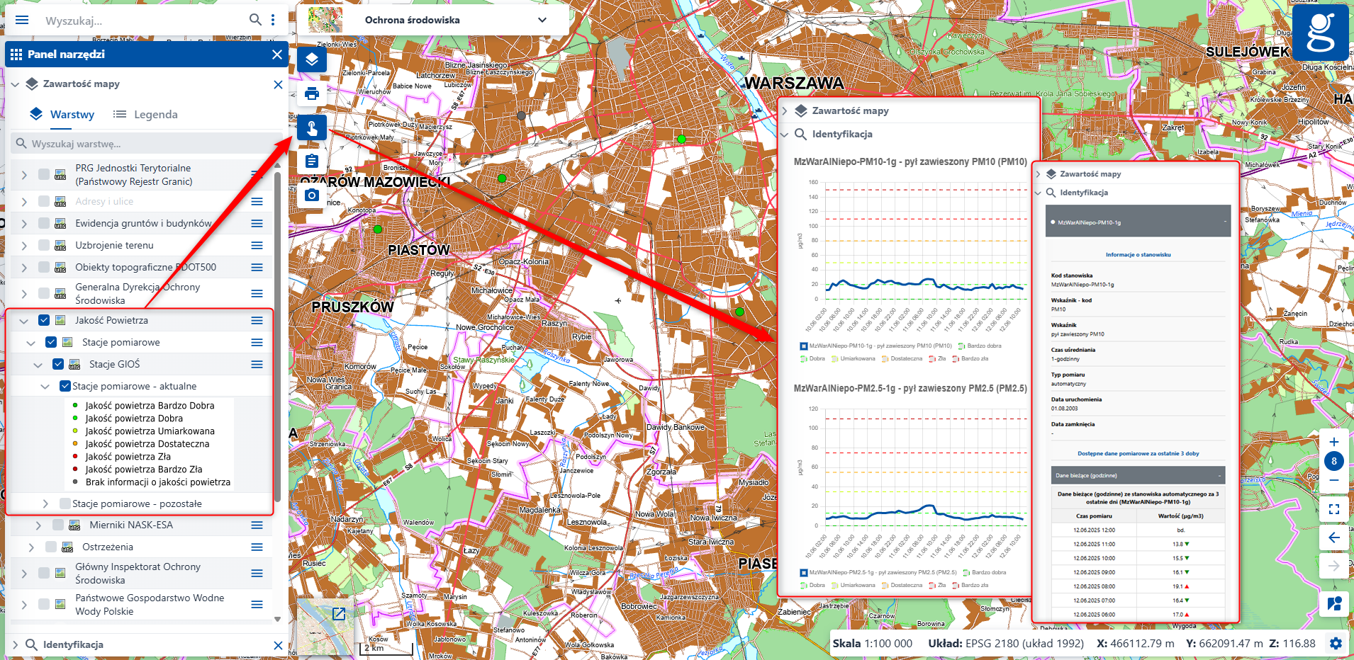The height and width of the screenshot is (660, 1354).
Task: Close the Panel narzędzi panel
Action: coord(276,55)
